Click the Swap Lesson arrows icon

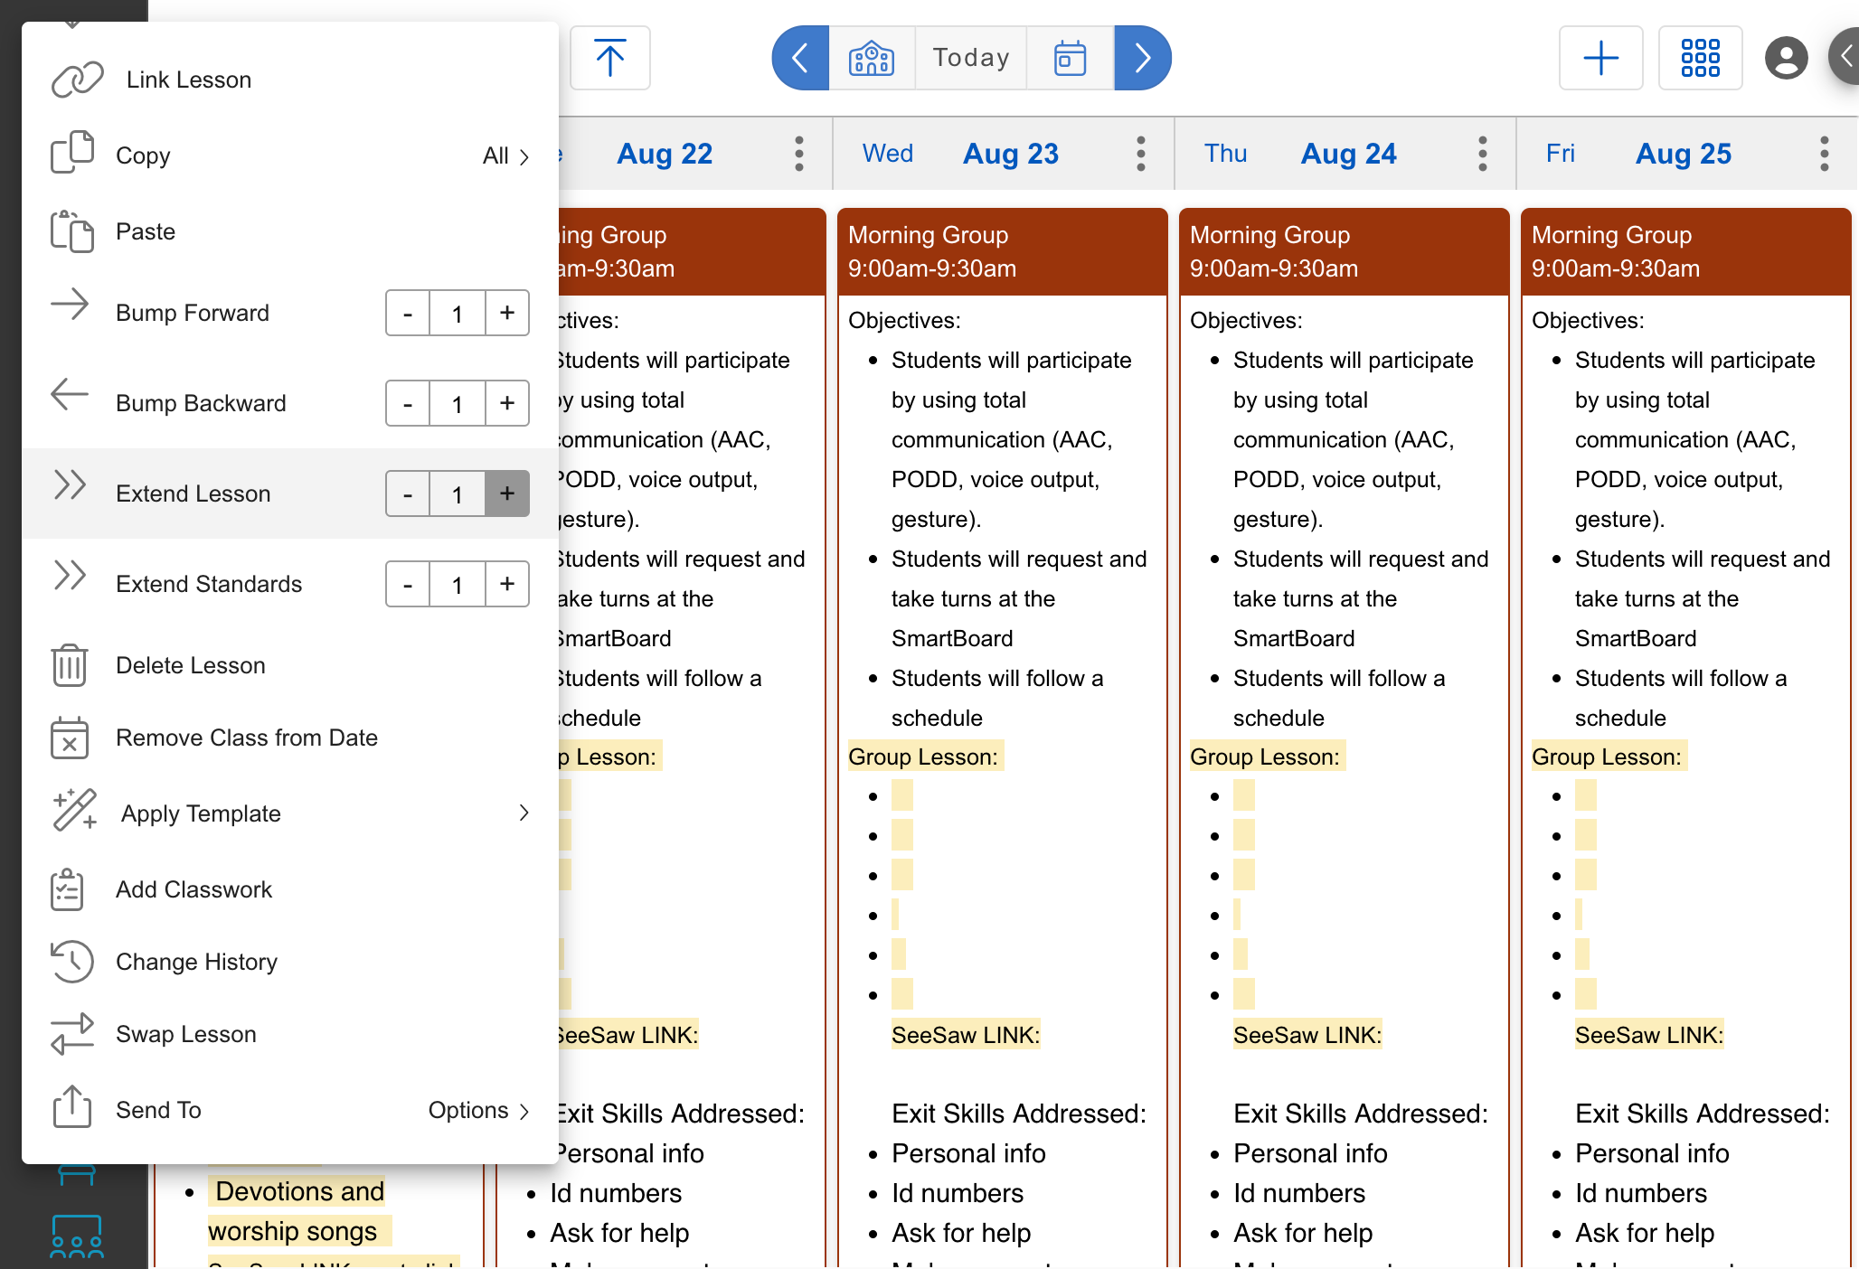[x=71, y=1034]
